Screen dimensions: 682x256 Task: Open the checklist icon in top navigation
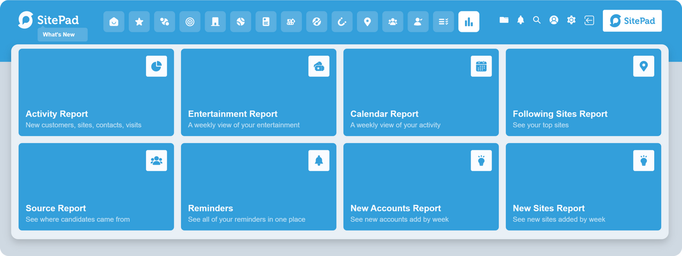point(443,22)
